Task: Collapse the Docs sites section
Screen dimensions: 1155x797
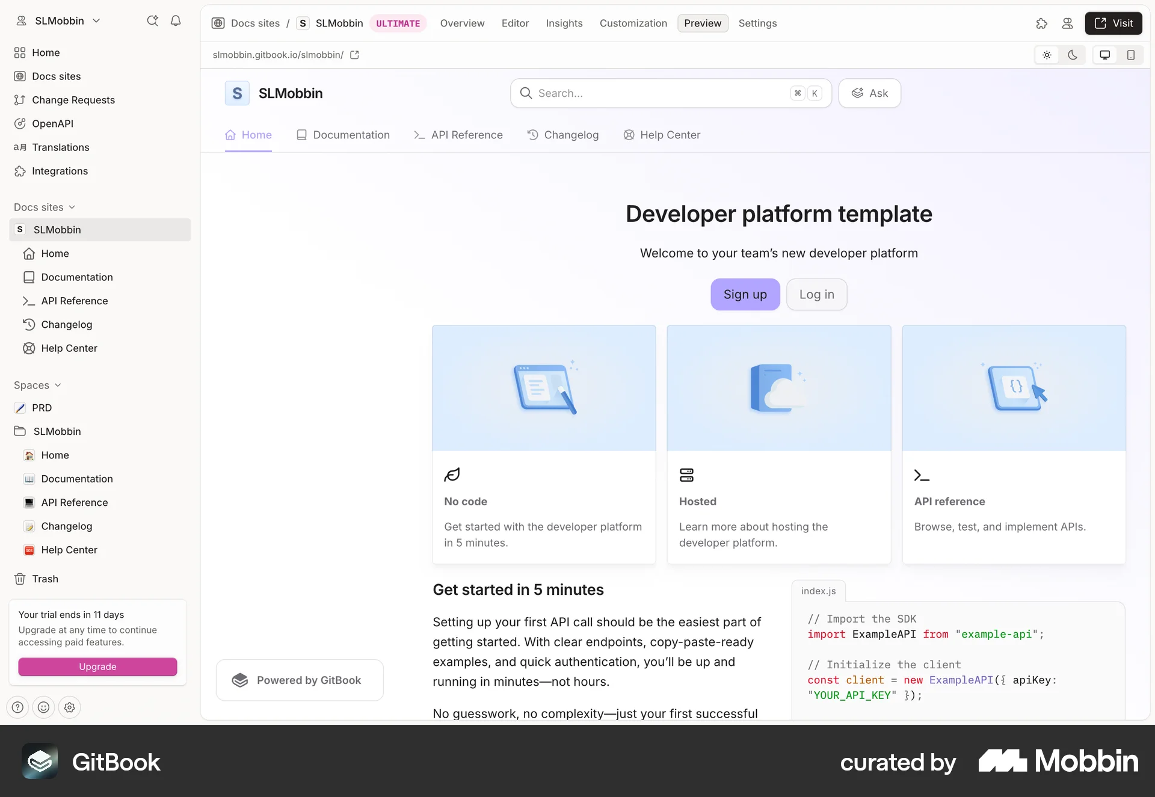Action: (45, 207)
